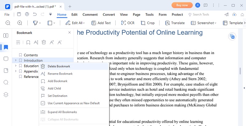
Task: Choose Expand All Bookmarks
Action: point(74,112)
